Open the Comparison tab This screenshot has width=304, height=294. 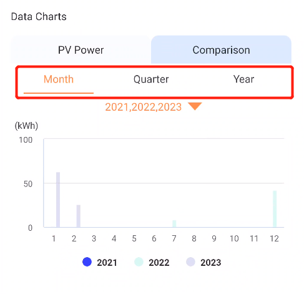[221, 50]
